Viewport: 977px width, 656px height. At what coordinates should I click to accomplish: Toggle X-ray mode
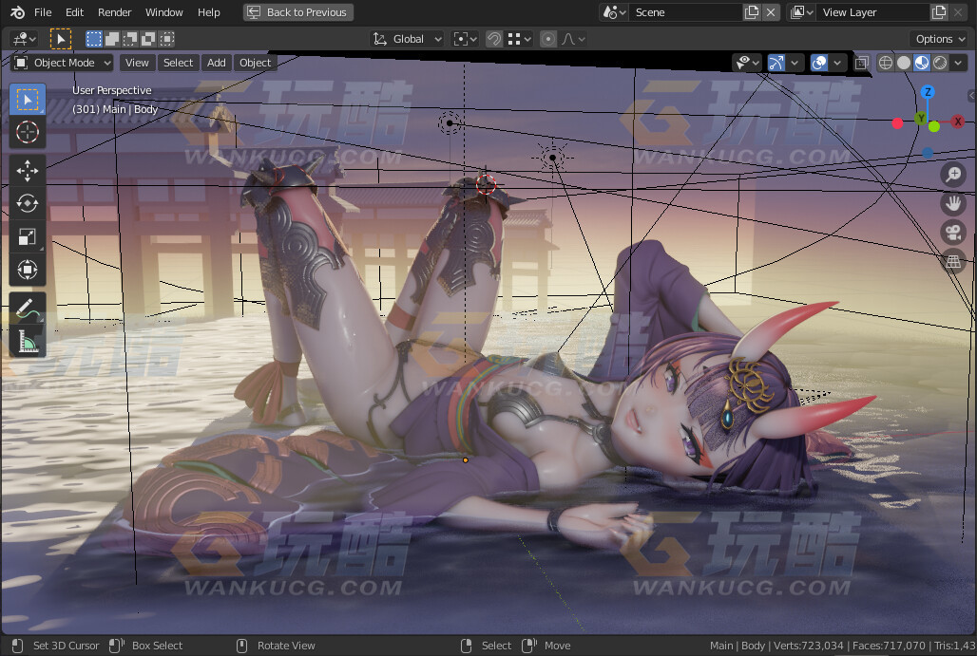(x=862, y=63)
